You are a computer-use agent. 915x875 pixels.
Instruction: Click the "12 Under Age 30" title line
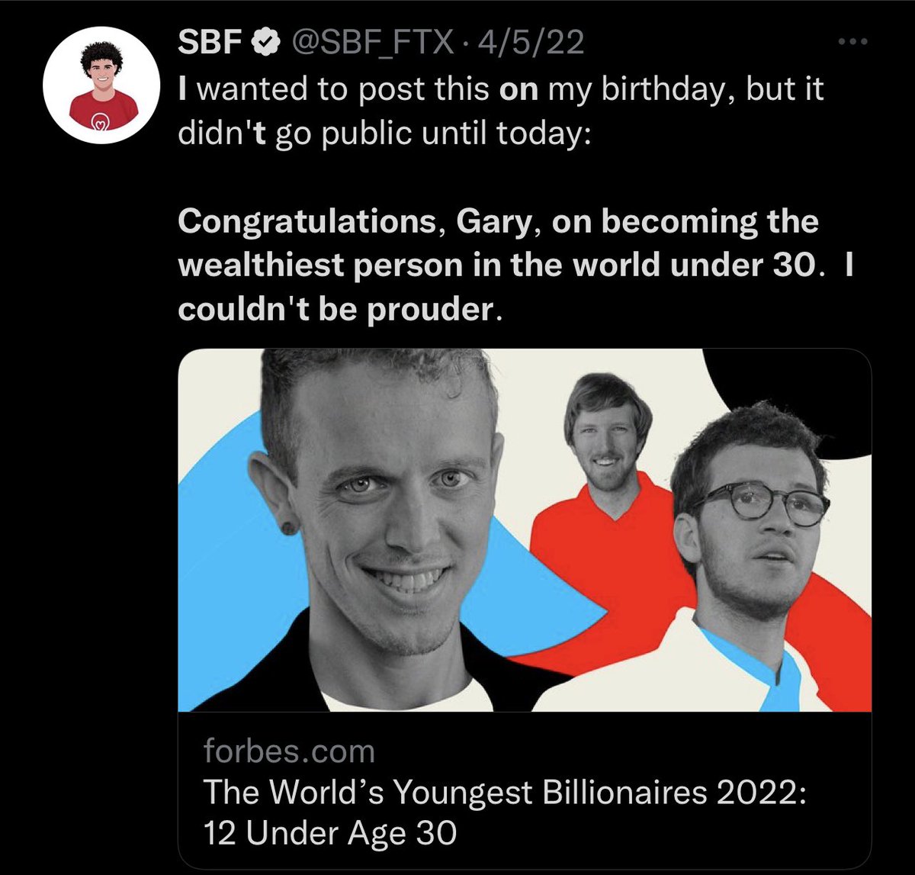pos(329,831)
